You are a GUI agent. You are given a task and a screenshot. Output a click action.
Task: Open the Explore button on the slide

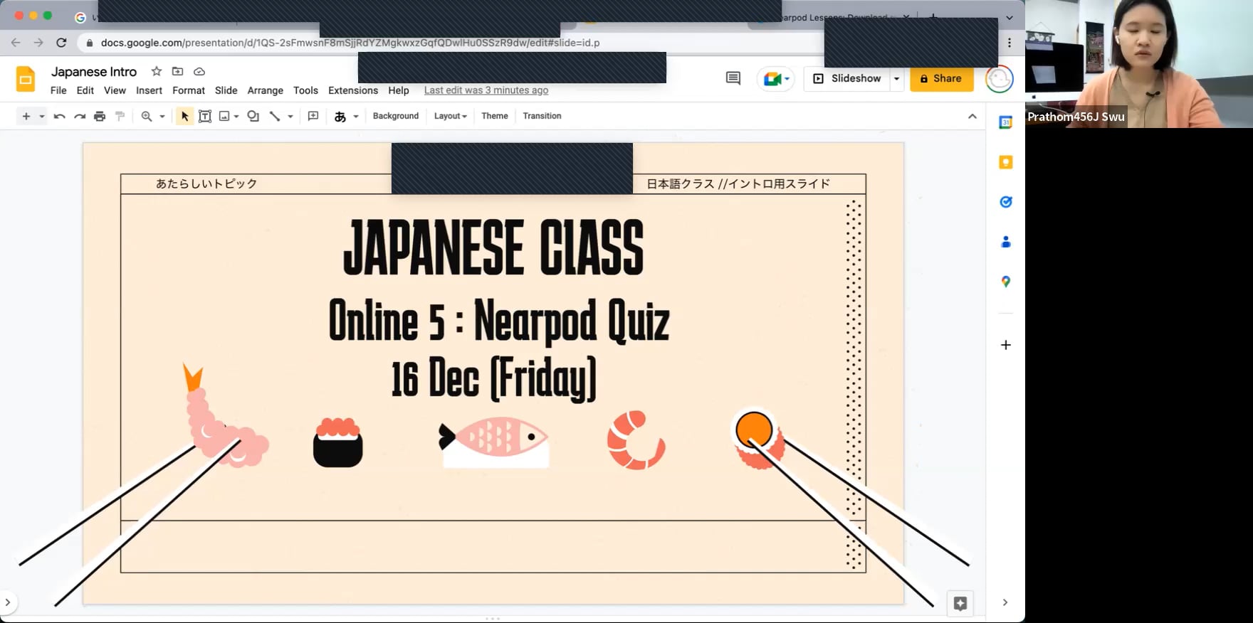point(960,604)
